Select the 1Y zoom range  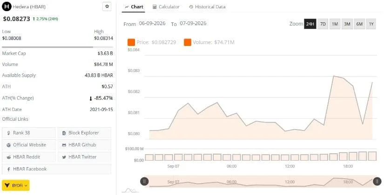(371, 24)
